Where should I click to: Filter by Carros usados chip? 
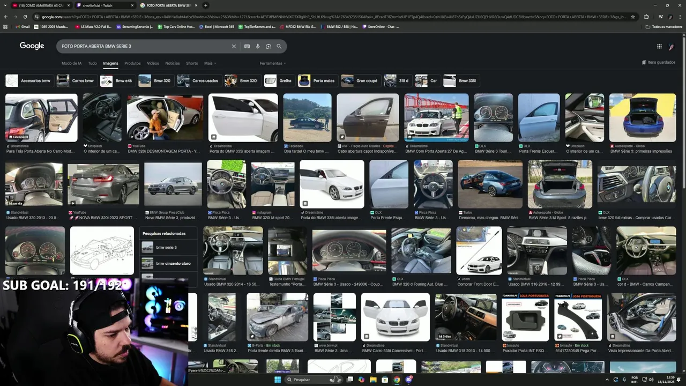(x=199, y=81)
